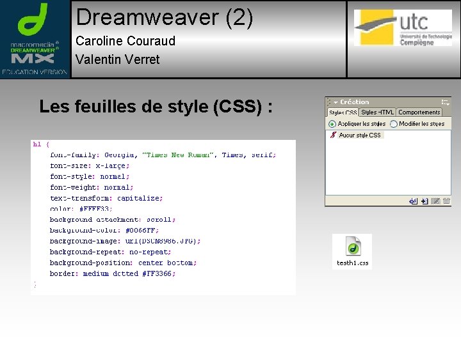This screenshot has height=345, width=461.
Task: Click the font-weight: normal line
Action: point(92,187)
